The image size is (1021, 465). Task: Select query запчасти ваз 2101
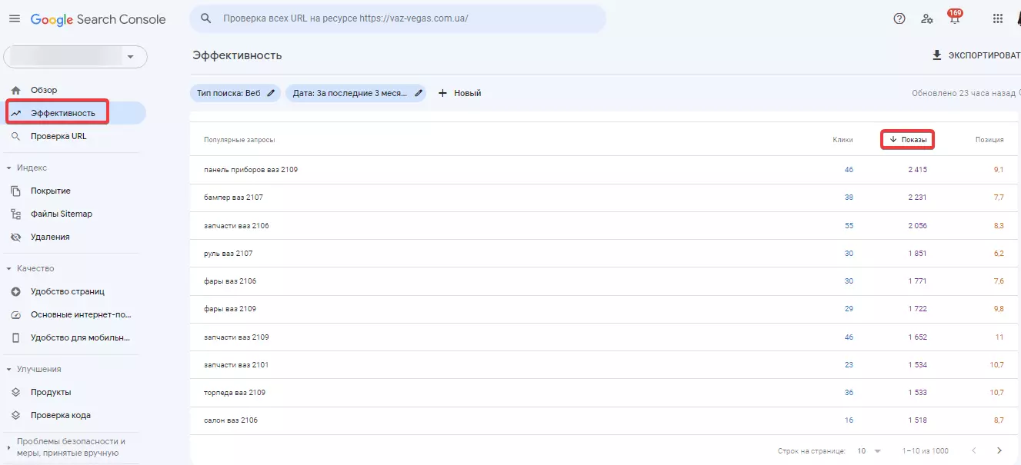236,364
